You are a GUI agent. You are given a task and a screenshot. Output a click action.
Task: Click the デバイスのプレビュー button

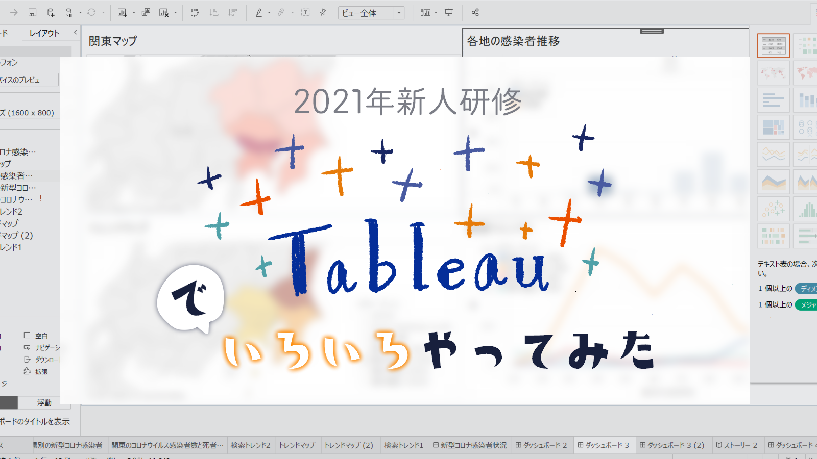coord(28,80)
